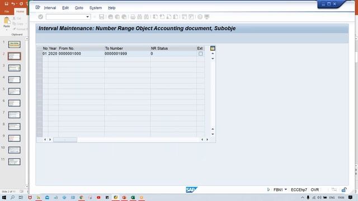Screen dimensions: 358x201
Task: Switch to PowerPoint Home tab
Action: [20, 11]
